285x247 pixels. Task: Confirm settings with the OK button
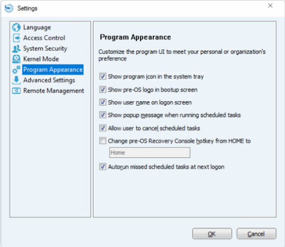tap(212, 234)
